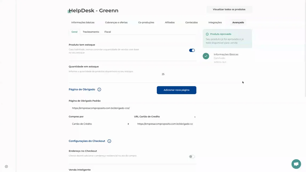Switch to Cobranças e ofertas tab
Viewport: 306px width, 172px height.
[116, 22]
